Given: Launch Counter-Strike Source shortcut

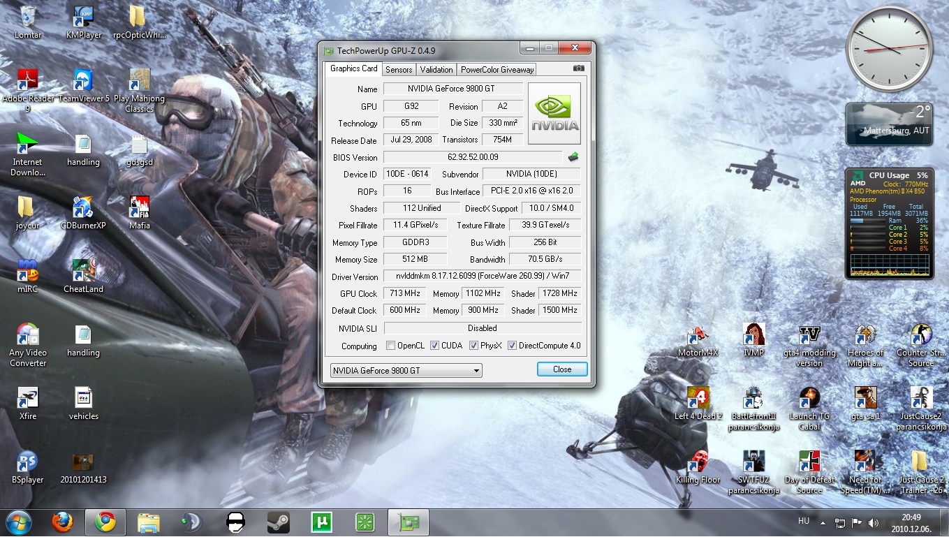Looking at the screenshot, I should click(920, 345).
